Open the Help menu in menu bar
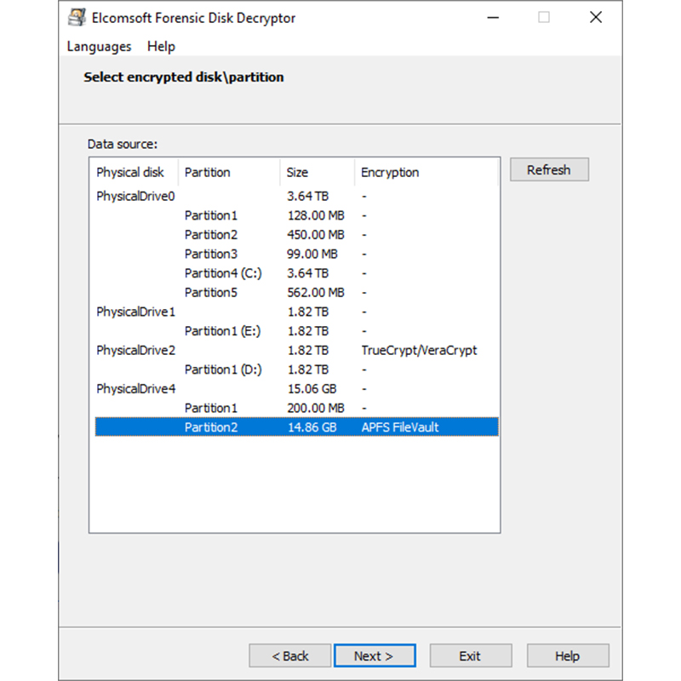The image size is (681, 681). (161, 47)
